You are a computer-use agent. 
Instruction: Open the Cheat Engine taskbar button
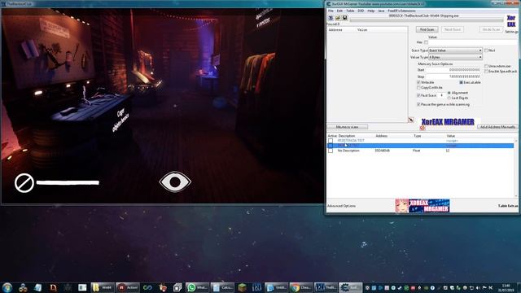click(350, 287)
